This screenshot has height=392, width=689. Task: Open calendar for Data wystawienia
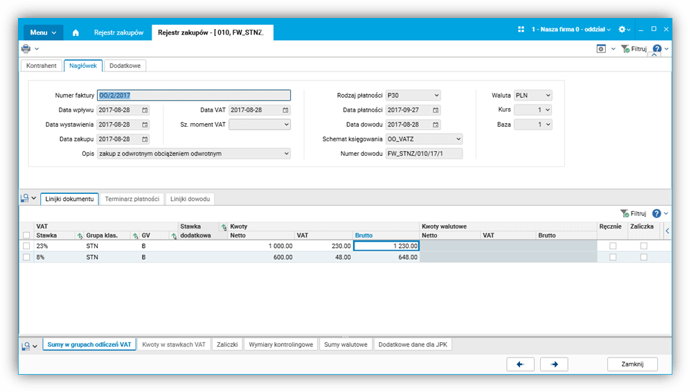145,125
